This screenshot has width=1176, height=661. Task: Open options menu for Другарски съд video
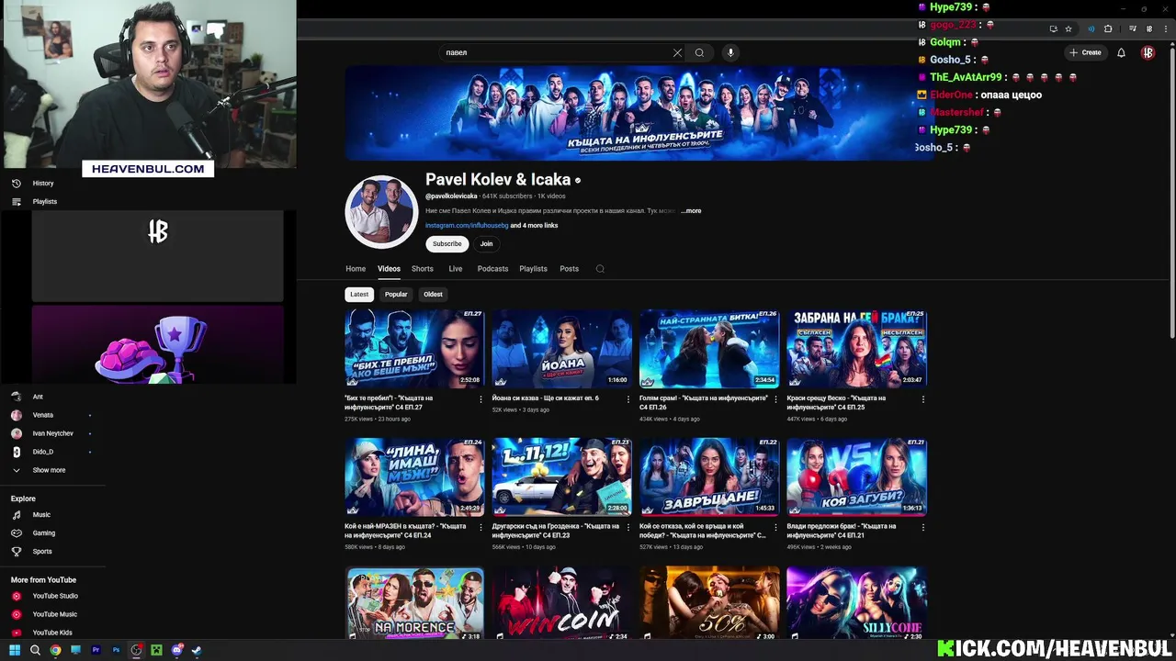tap(628, 527)
